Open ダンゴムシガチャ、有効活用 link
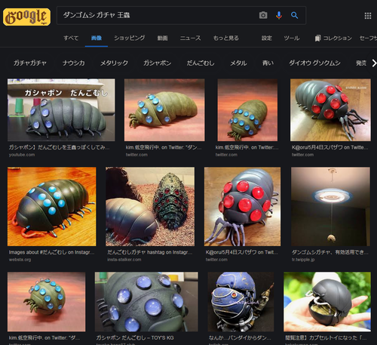The height and width of the screenshot is (345, 377). [330, 252]
